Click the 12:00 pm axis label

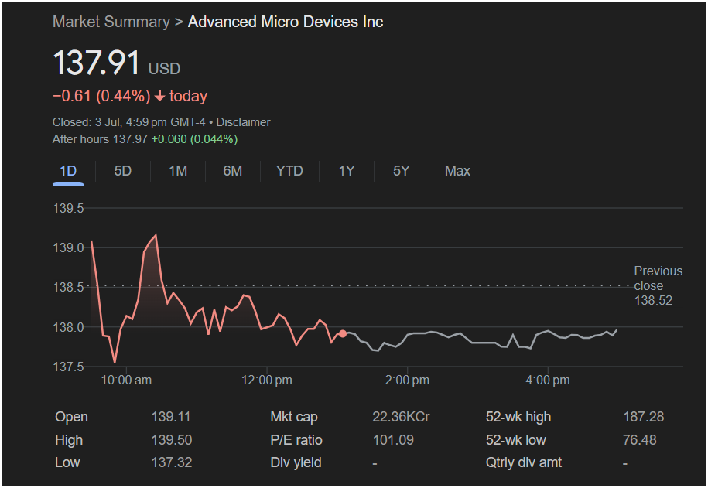tap(267, 380)
